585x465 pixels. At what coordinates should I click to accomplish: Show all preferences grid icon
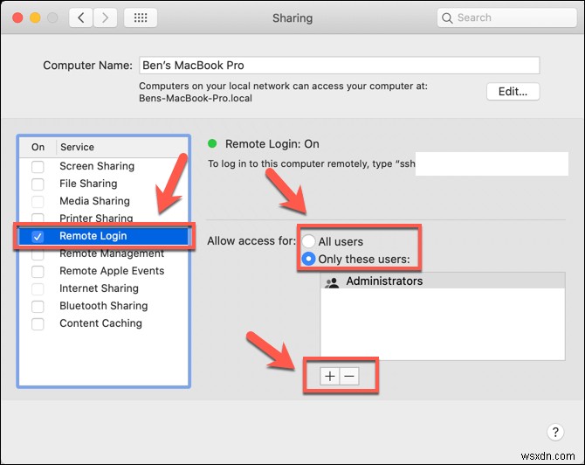pos(141,17)
